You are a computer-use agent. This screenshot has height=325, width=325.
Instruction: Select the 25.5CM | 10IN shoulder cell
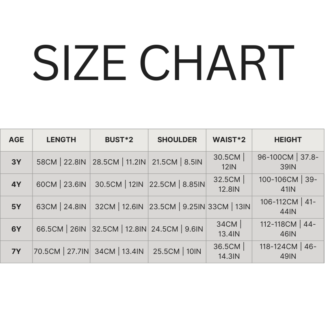click(177, 251)
